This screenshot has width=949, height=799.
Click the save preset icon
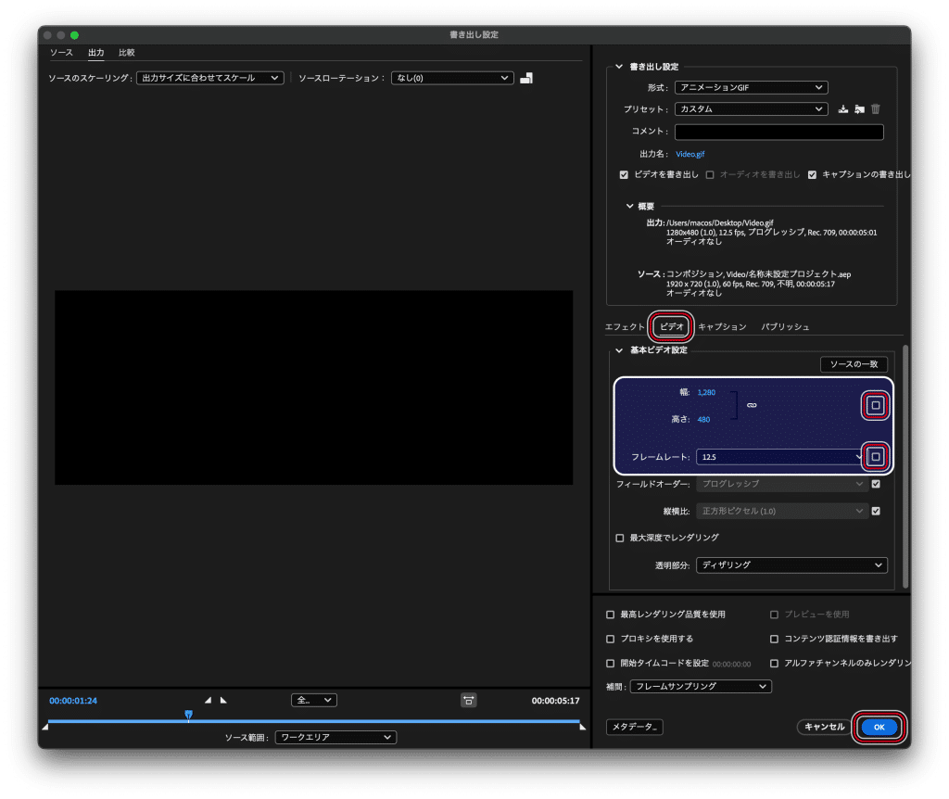point(842,109)
